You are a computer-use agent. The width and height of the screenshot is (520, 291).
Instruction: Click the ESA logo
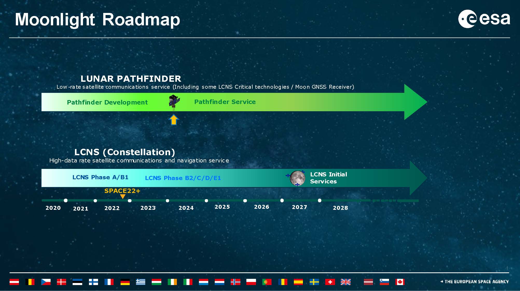pos(484,19)
